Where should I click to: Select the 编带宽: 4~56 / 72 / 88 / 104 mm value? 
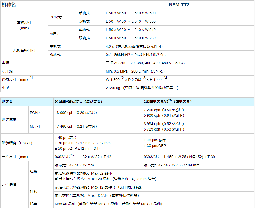click(x=171, y=165)
